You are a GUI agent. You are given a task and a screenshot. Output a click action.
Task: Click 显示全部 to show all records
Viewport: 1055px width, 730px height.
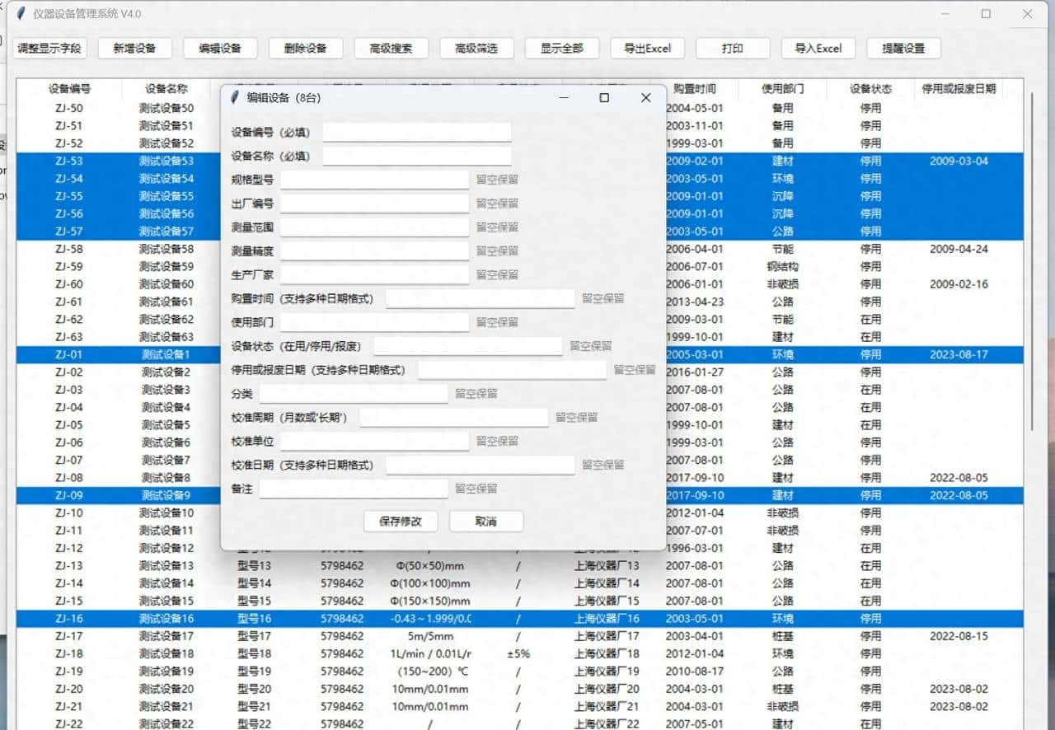click(x=562, y=49)
